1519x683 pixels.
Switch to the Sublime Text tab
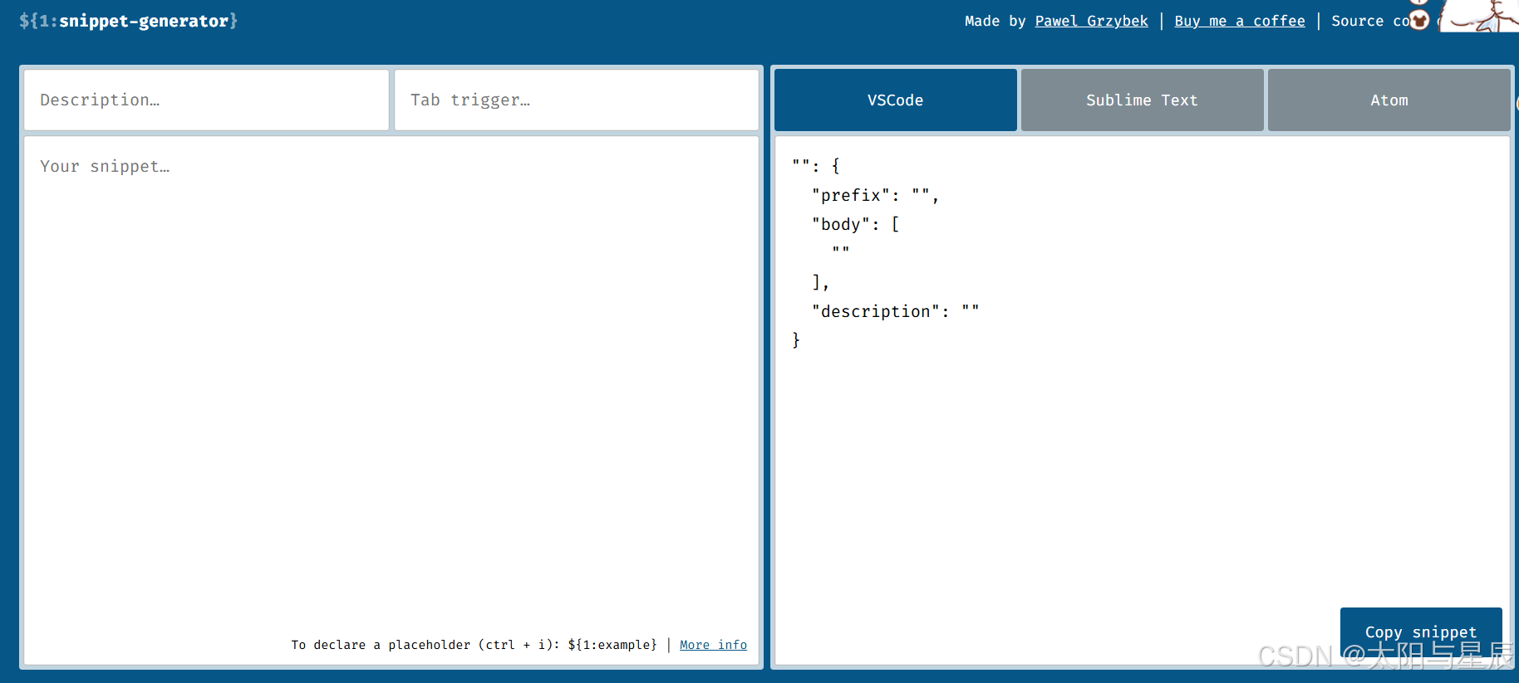tap(1142, 100)
